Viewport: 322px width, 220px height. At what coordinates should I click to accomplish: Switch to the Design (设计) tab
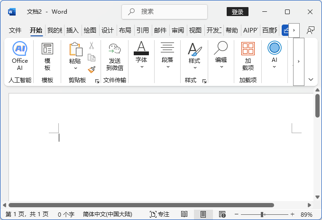pos(107,30)
